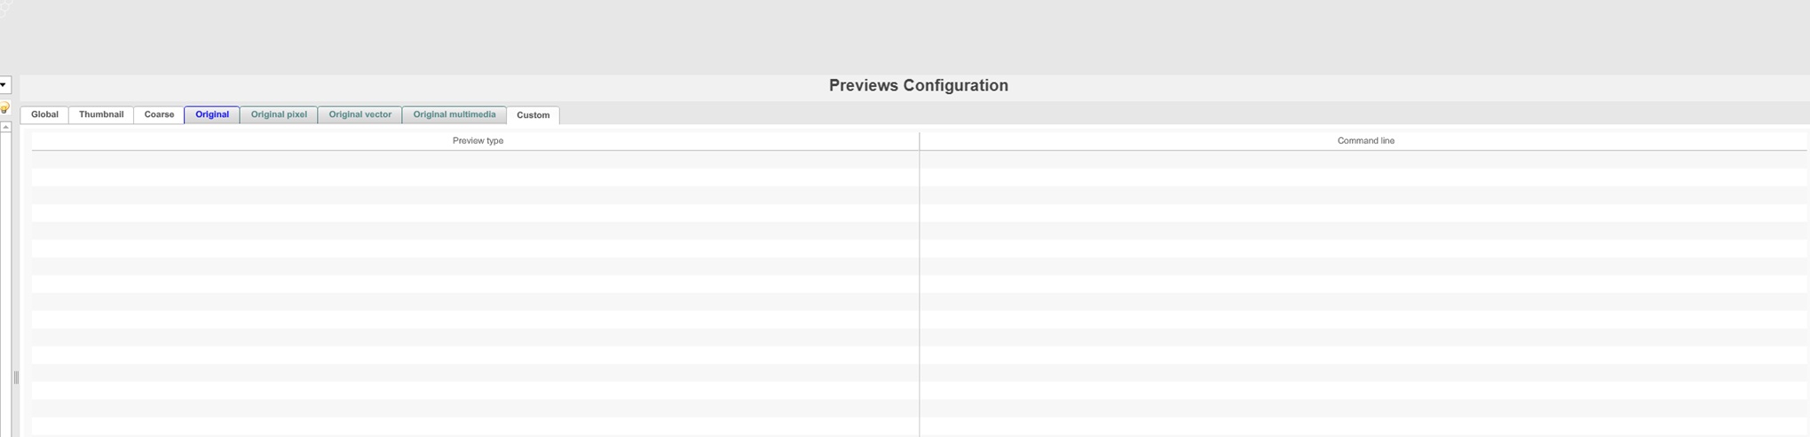Switch to Original vector tab
The image size is (1810, 437).
click(x=360, y=114)
